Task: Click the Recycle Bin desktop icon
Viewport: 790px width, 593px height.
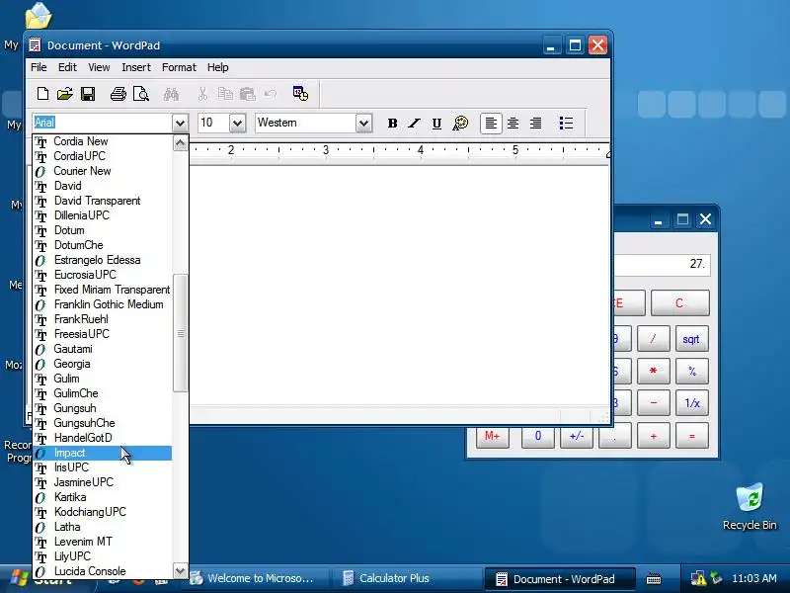Action: [750, 506]
